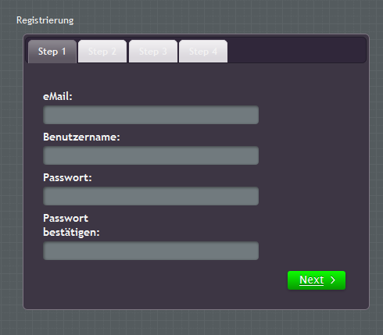Activate the Passwort bestätigen field
Image resolution: width=383 pixels, height=335 pixels.
tap(151, 251)
